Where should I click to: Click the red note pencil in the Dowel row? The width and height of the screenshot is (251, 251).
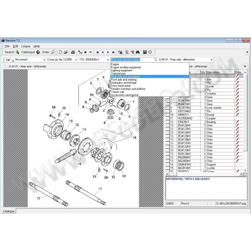pos(237,115)
